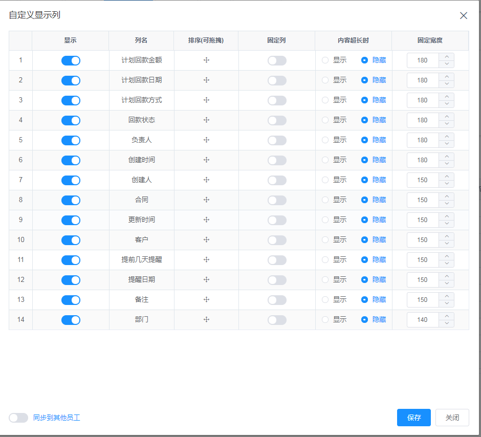Turn on 同步到其他员工 switch
The width and height of the screenshot is (481, 437).
(x=18, y=418)
